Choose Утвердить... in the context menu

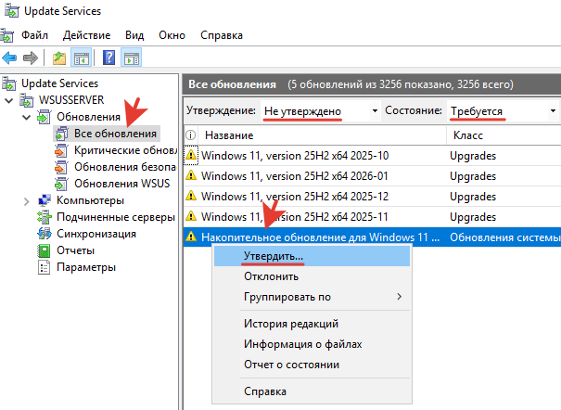[273, 255]
